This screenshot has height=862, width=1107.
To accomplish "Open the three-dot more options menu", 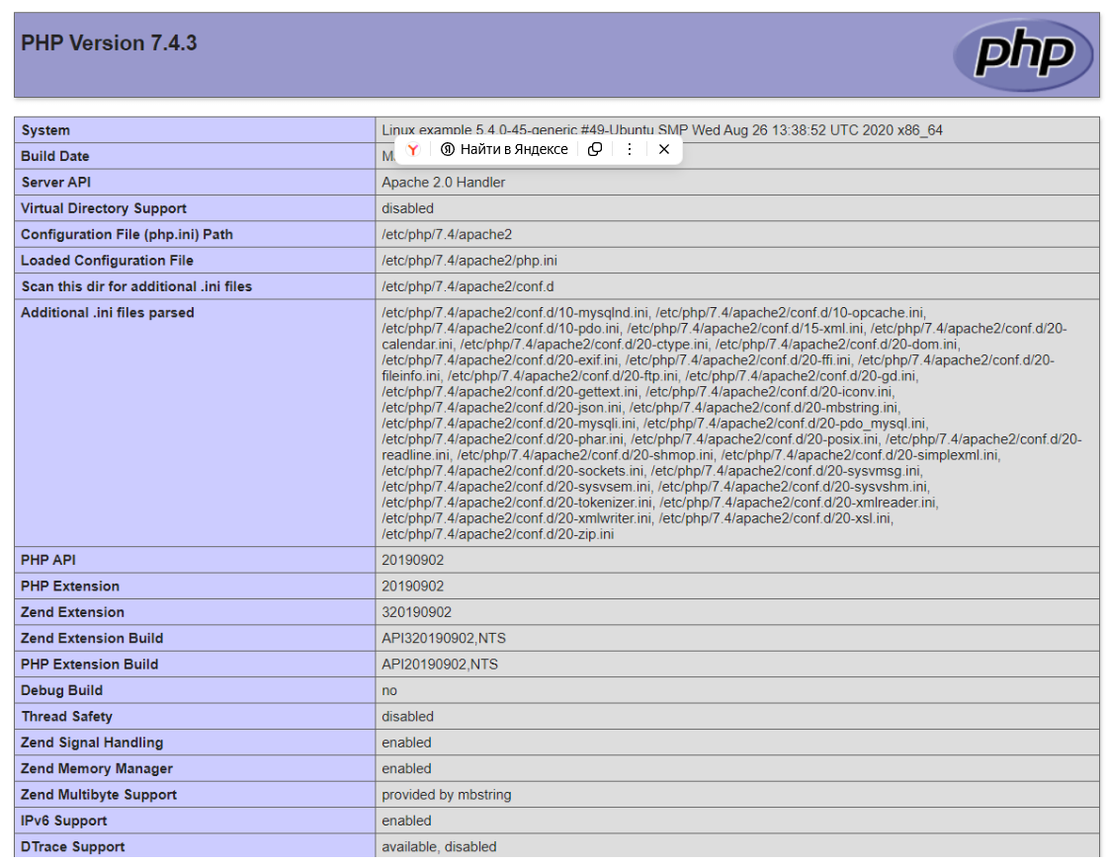I will point(630,149).
